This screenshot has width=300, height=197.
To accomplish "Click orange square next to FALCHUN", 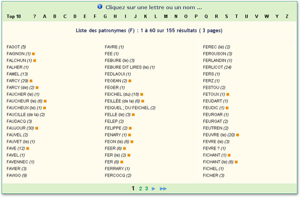I will point(34,61).
